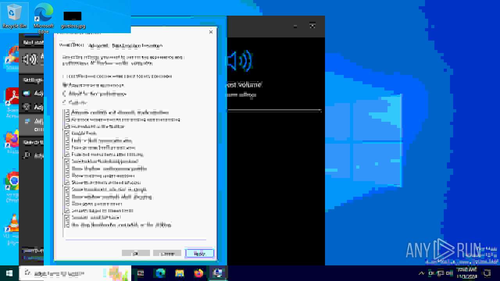The image size is (500, 281).
Task: Click into the taskbar search box
Action: point(74,273)
